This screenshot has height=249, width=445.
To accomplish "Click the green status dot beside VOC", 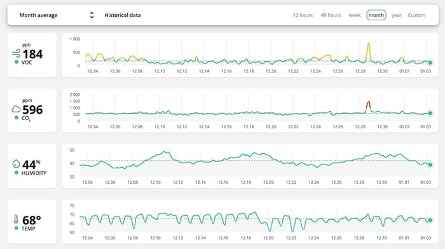I will [x=17, y=62].
